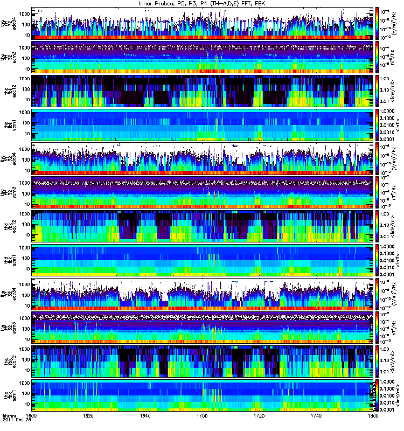
Task: Click inside the thd fbk scm1 spectrogram
Action: tap(202, 260)
